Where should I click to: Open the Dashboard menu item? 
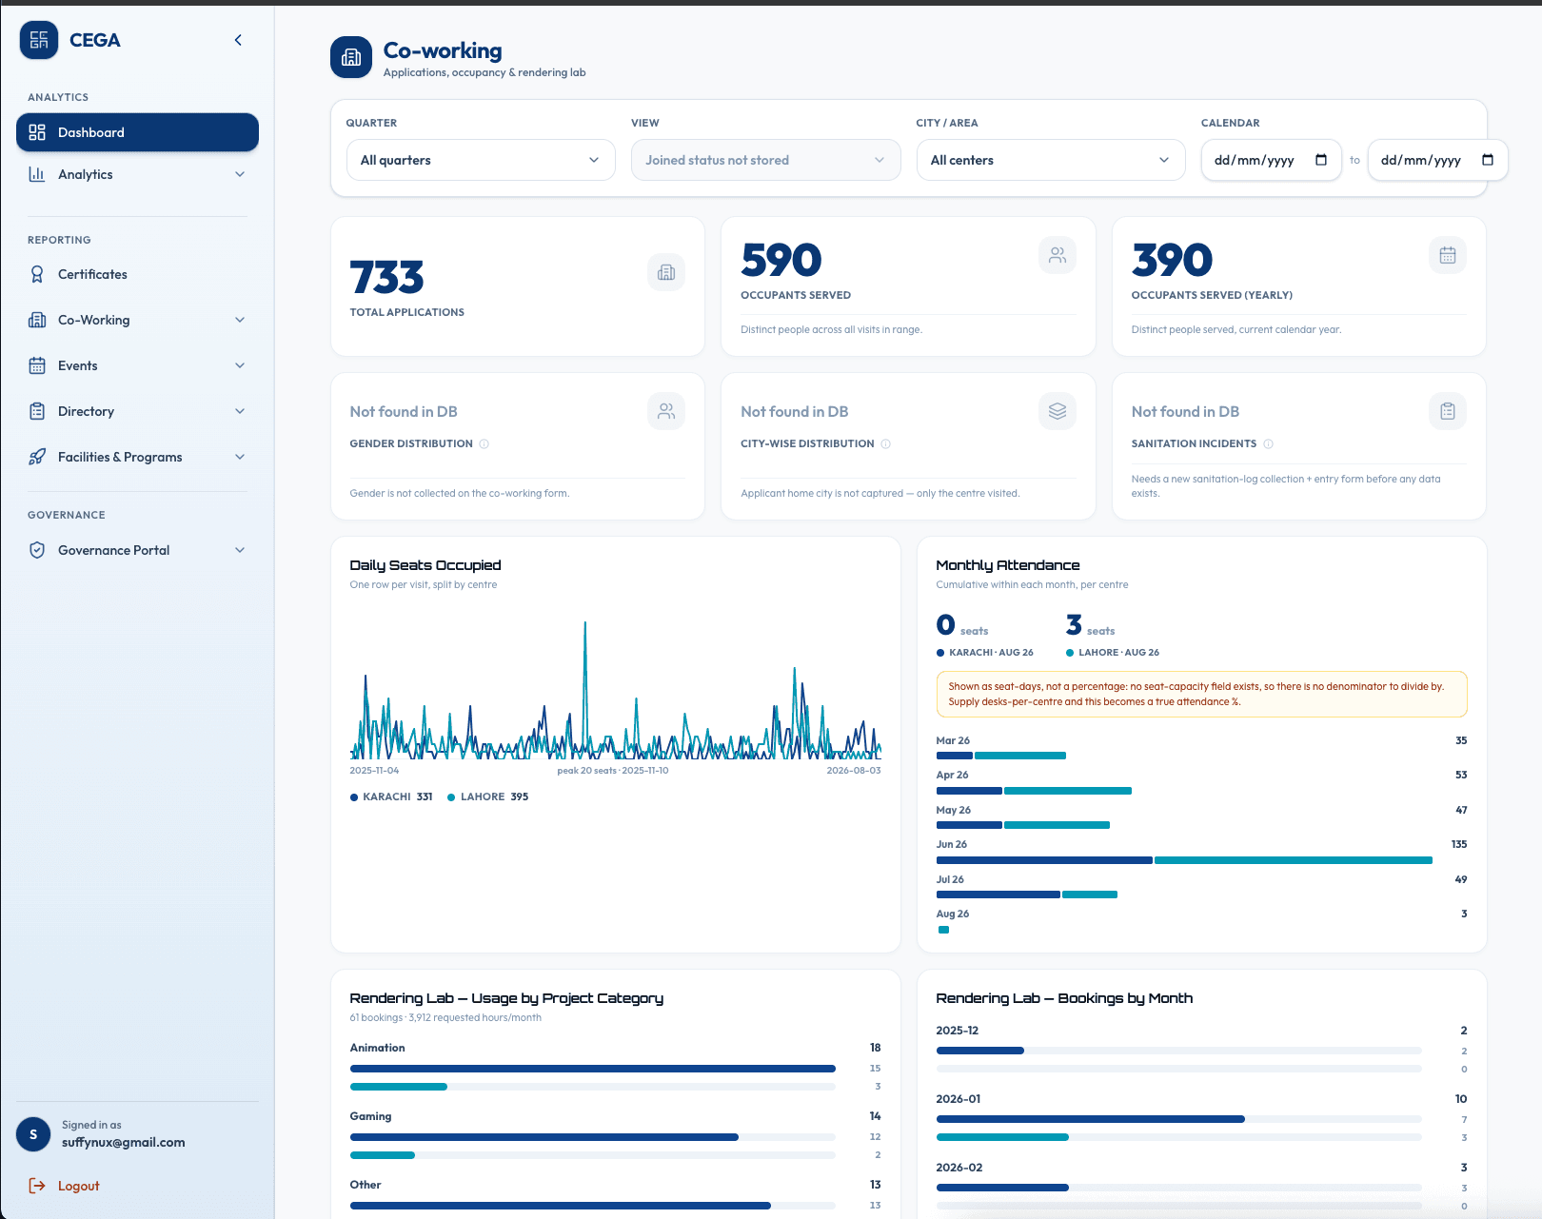(x=137, y=132)
